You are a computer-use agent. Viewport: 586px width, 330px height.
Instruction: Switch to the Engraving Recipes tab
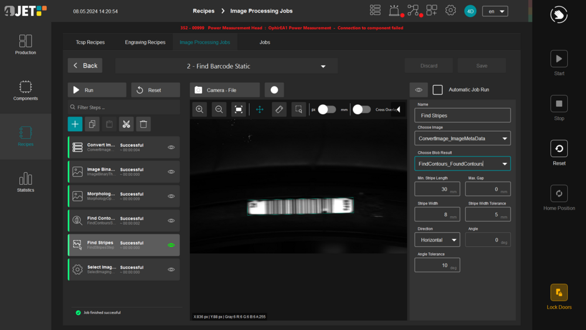(x=145, y=42)
